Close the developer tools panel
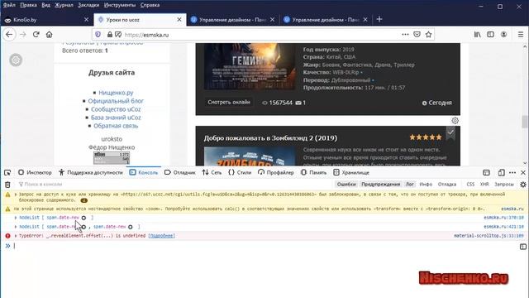529x298 pixels. click(x=523, y=173)
